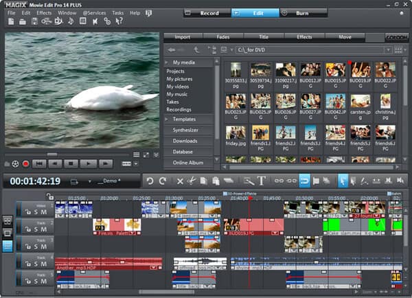This screenshot has height=298, width=412.
Task: Click the magnifier search icon in the edit toolbar
Action: point(249,181)
